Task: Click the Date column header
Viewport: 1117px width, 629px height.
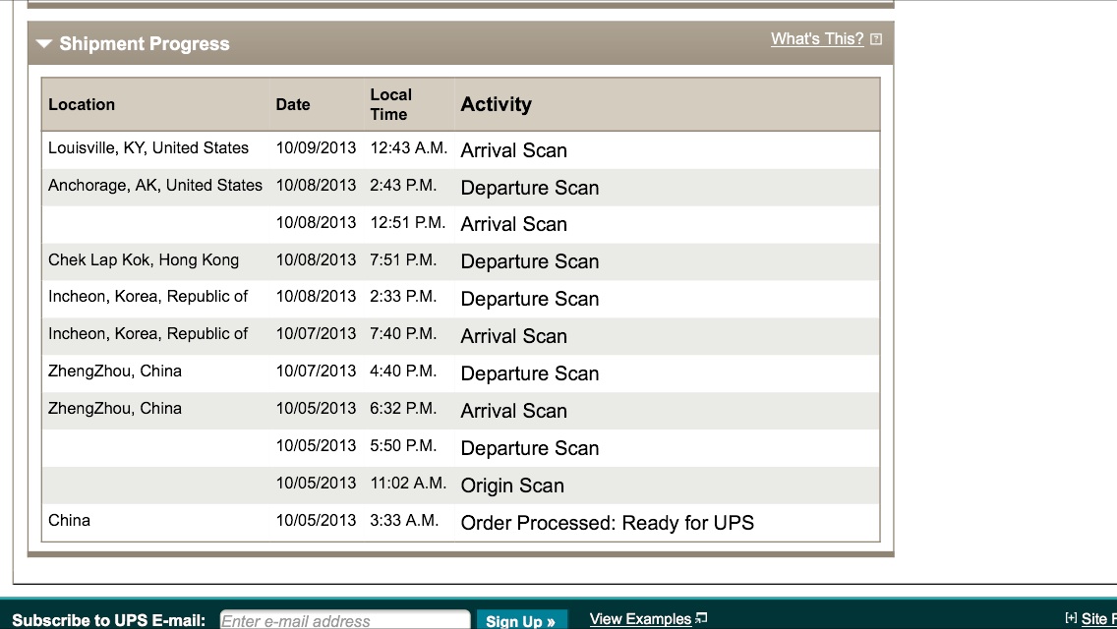Action: [293, 105]
